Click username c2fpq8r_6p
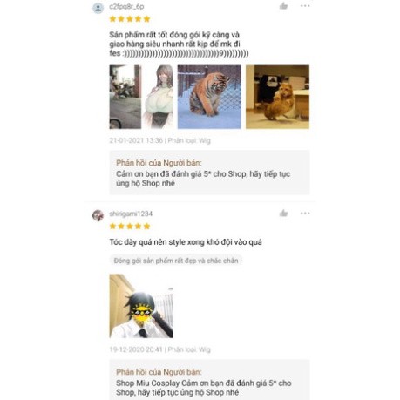400x400 pixels. [x=126, y=6]
